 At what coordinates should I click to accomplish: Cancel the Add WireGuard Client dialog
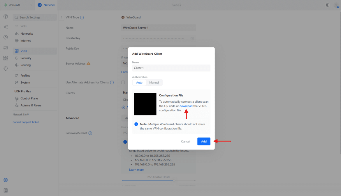pyautogui.click(x=185, y=142)
